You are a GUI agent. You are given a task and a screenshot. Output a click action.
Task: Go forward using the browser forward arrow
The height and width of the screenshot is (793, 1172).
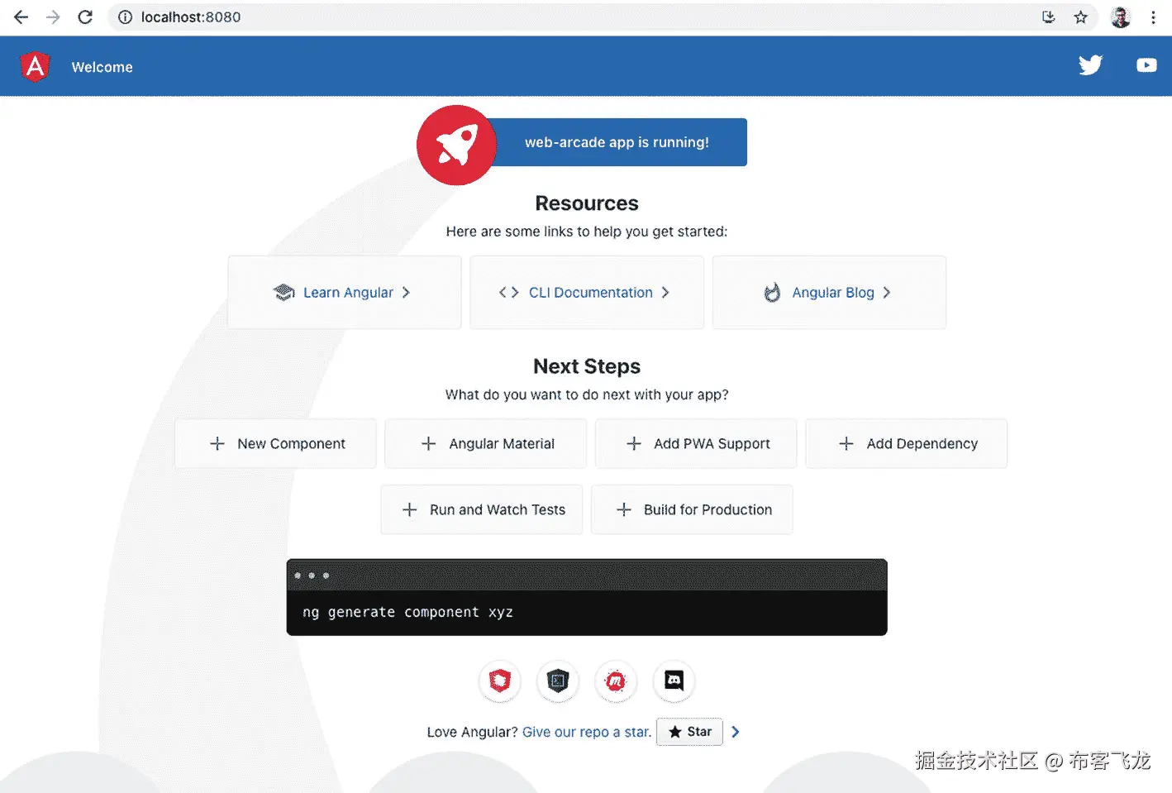pos(53,17)
